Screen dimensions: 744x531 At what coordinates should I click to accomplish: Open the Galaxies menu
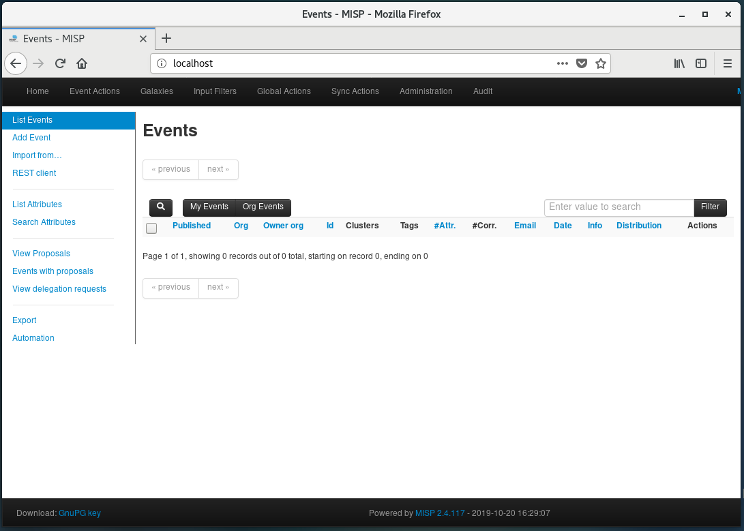157,91
